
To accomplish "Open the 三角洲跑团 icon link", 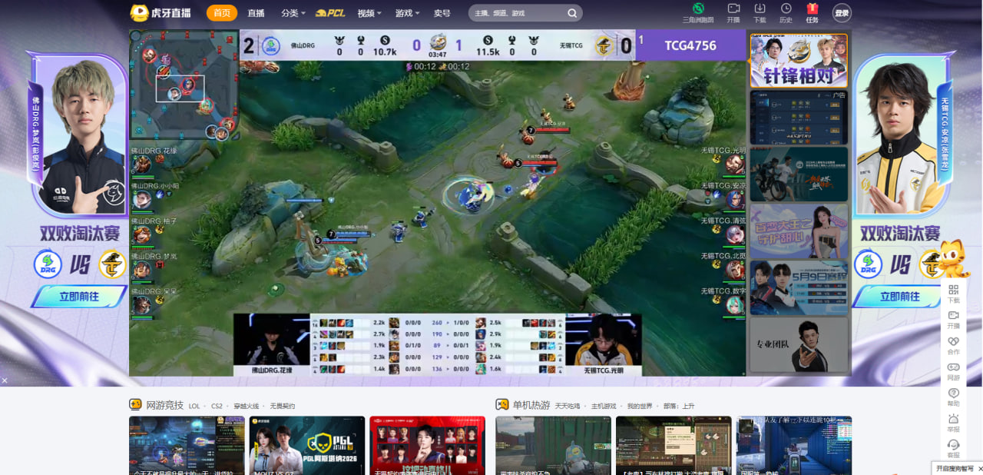I will (x=698, y=12).
